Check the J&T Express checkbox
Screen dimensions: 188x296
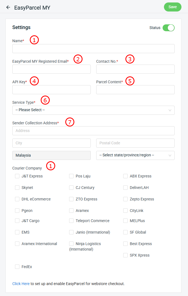[17, 176]
